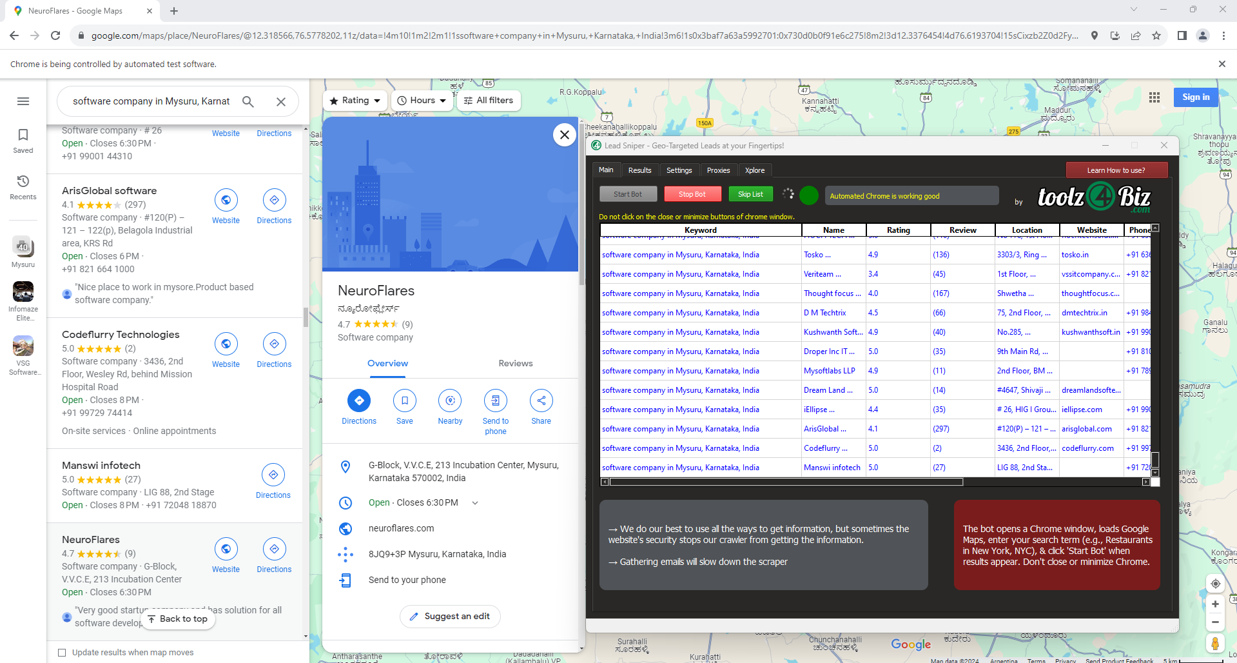Click NeuroFlares list Directions icon
This screenshot has width=1237, height=663.
[x=275, y=549]
